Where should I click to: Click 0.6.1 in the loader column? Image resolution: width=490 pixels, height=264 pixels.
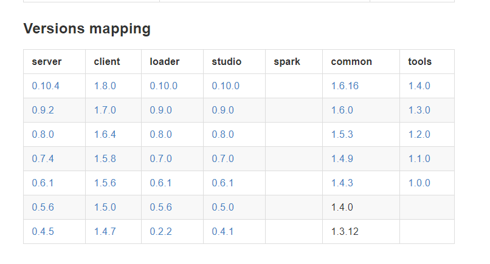160,183
